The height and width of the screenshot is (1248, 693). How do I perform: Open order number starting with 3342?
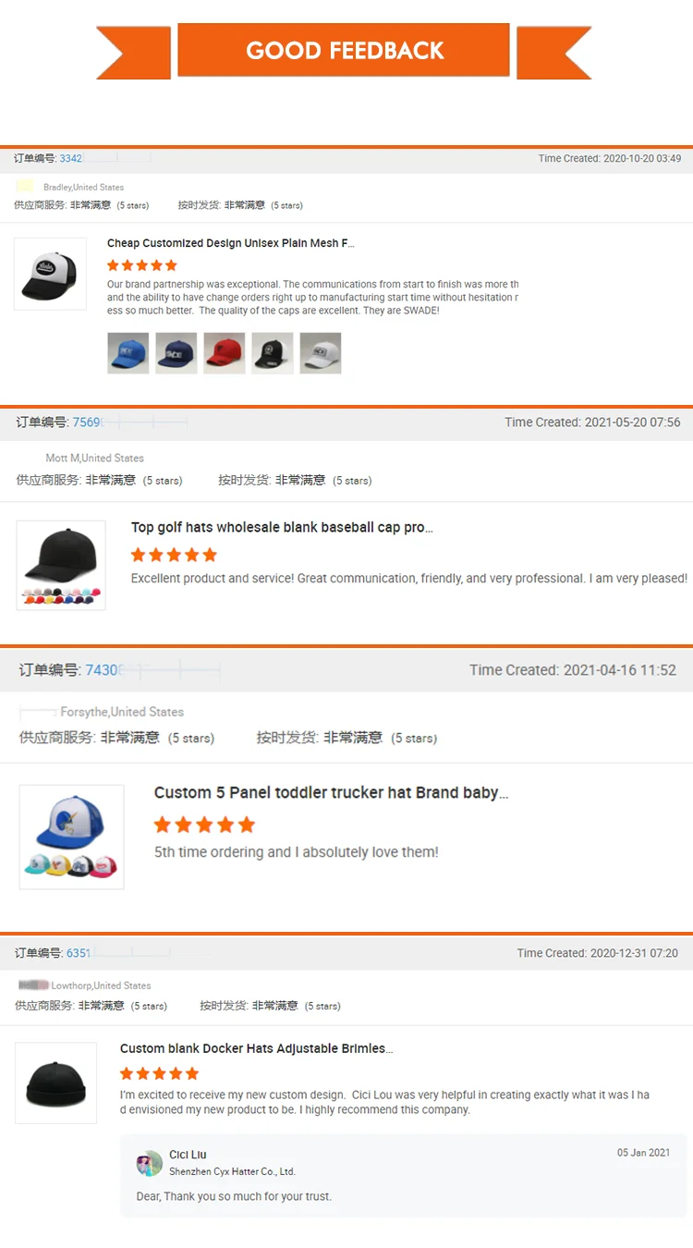71,158
